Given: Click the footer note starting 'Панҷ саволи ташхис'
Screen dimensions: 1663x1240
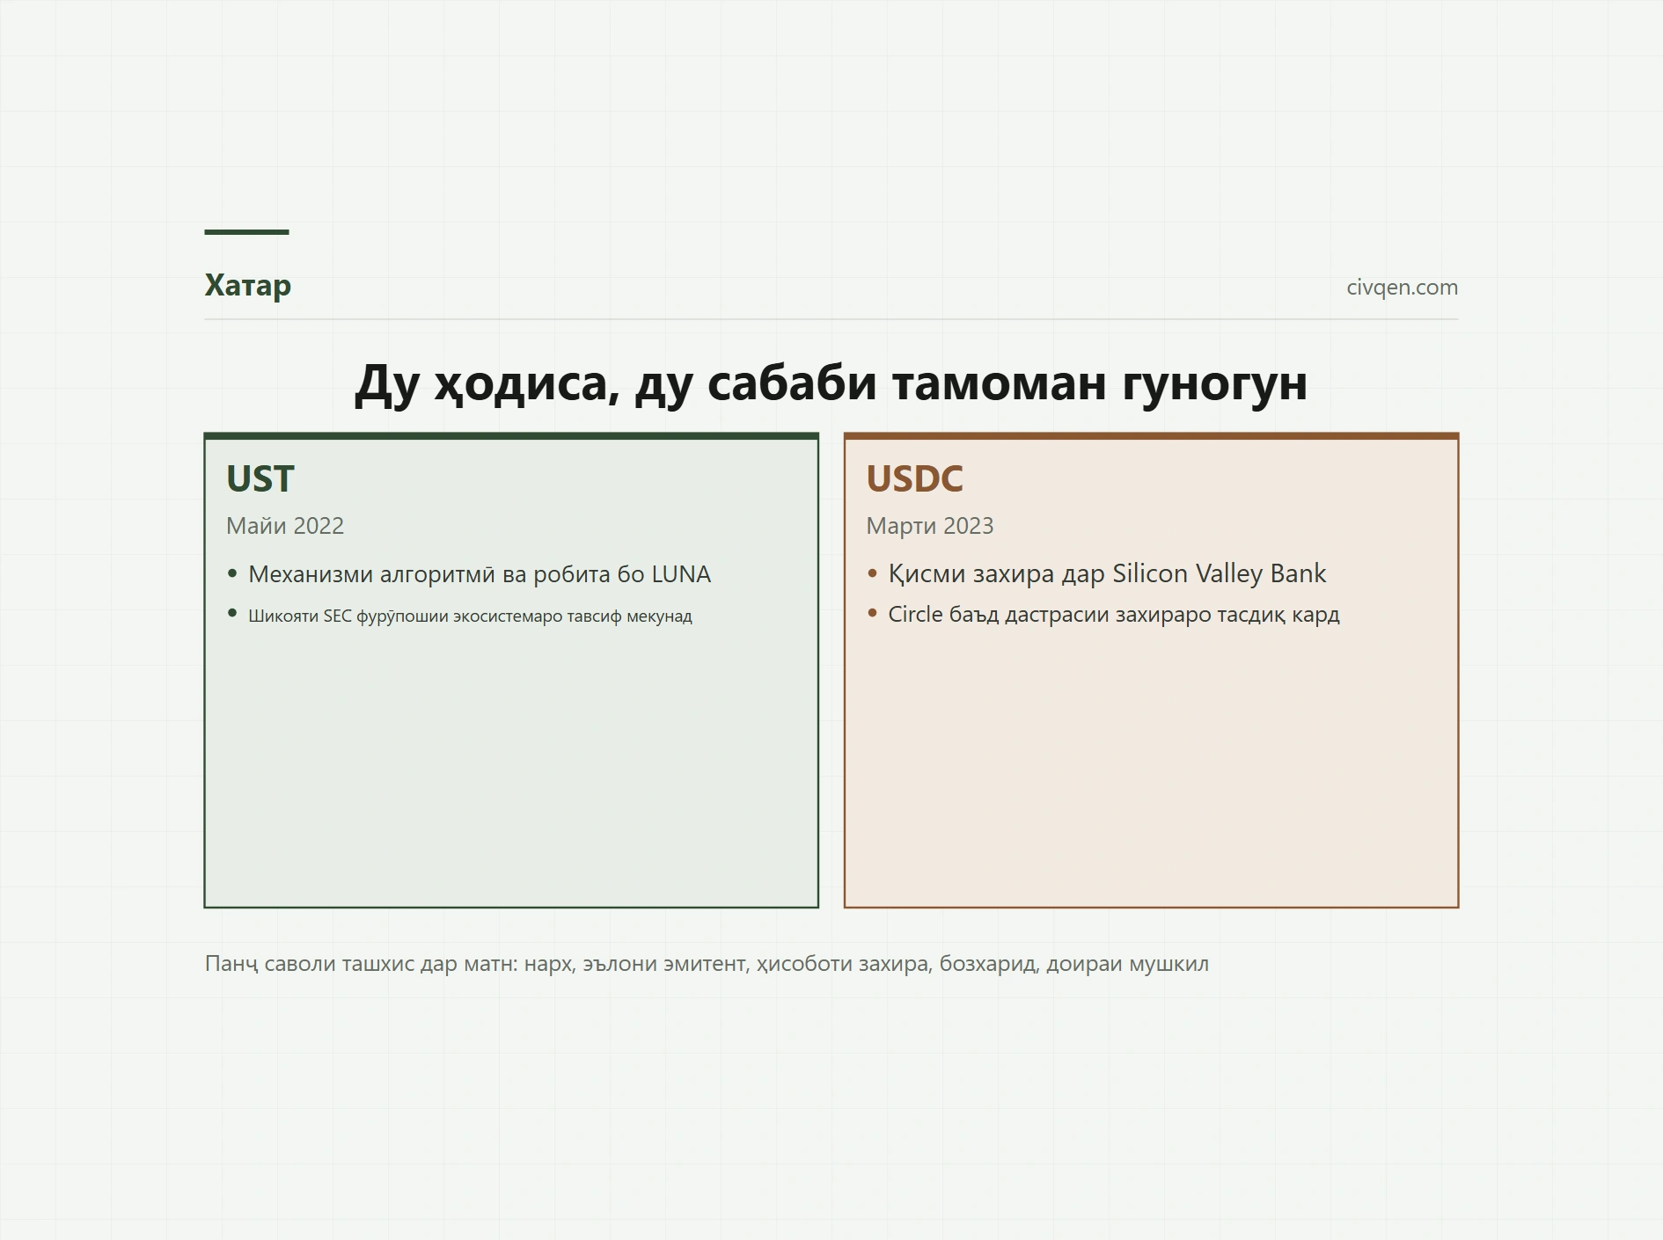Looking at the screenshot, I should point(707,964).
